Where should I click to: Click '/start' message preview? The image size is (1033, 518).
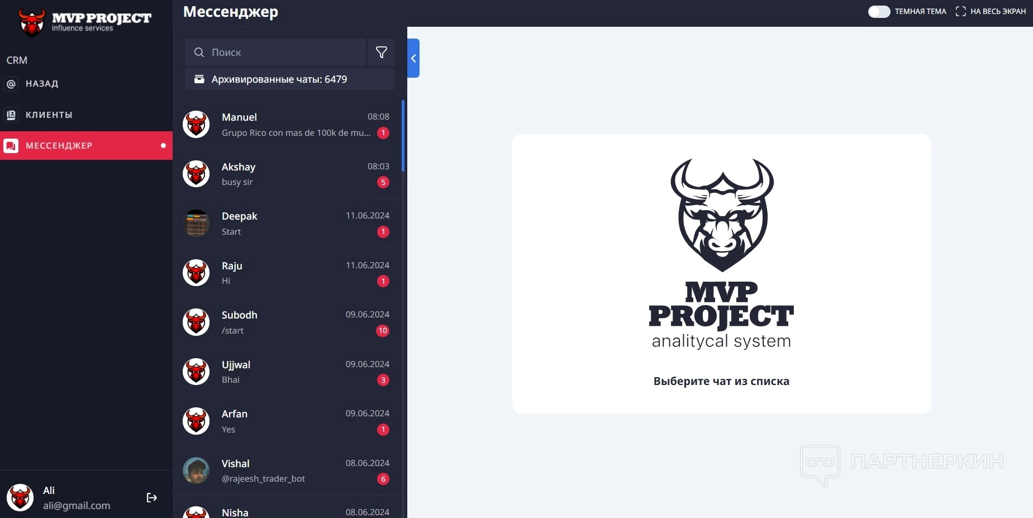232,331
